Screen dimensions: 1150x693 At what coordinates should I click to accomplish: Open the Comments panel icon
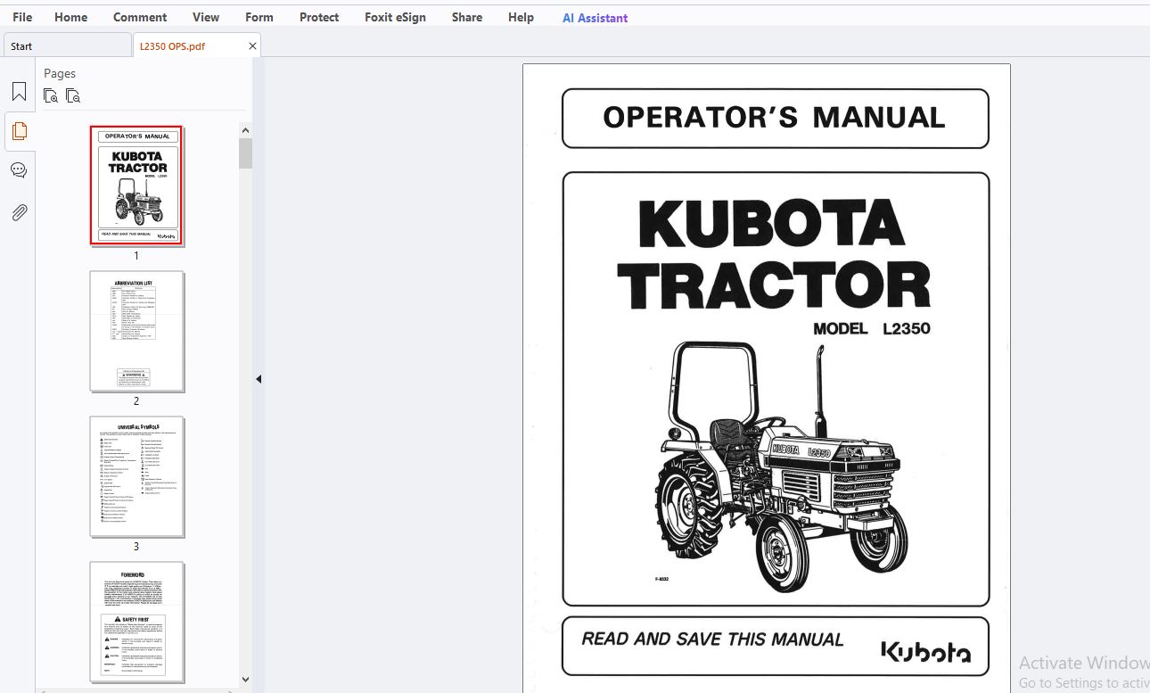click(x=19, y=170)
